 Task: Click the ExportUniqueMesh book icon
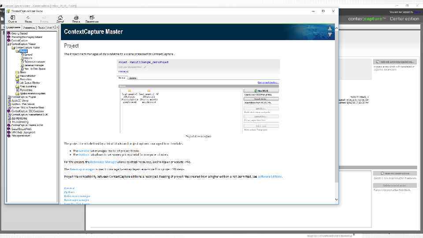(x=9, y=129)
